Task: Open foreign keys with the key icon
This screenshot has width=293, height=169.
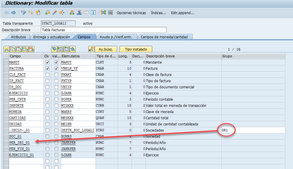Action: coord(91,49)
